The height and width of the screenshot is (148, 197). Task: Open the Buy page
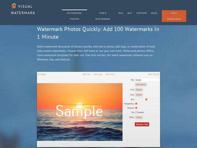pos(130,13)
